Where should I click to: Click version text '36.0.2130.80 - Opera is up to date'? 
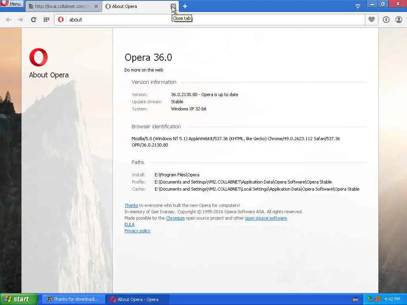205,95
